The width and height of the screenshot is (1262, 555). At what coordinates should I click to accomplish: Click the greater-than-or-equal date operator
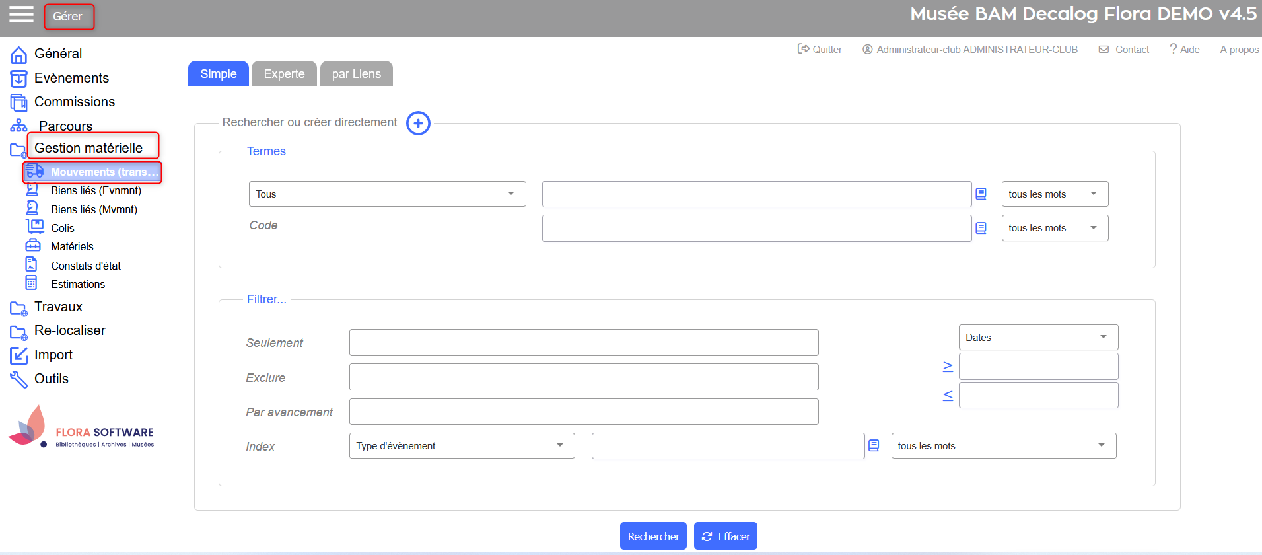[948, 366]
